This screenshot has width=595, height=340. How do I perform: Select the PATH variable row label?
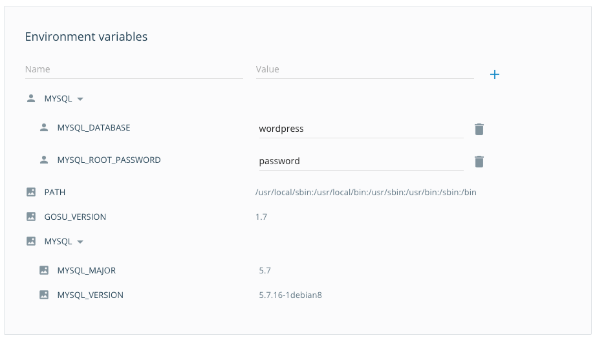pos(54,192)
